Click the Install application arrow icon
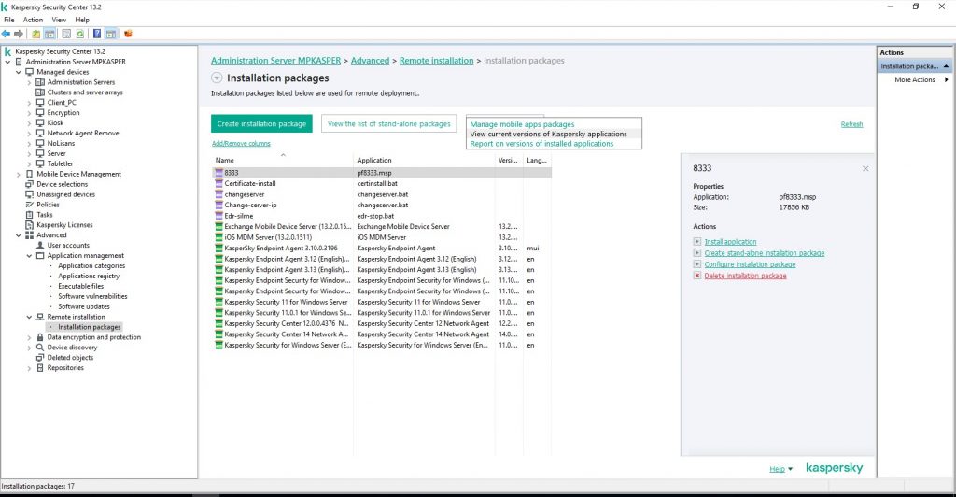956x497 pixels. [696, 242]
